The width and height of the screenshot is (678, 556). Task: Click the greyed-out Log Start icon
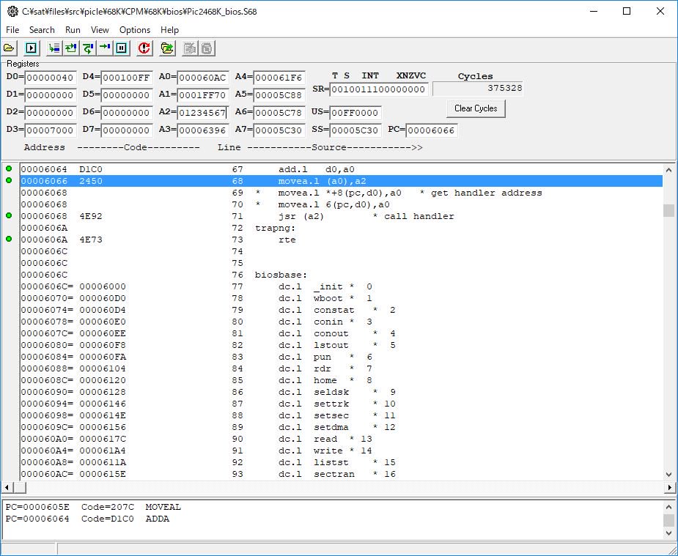tap(189, 48)
